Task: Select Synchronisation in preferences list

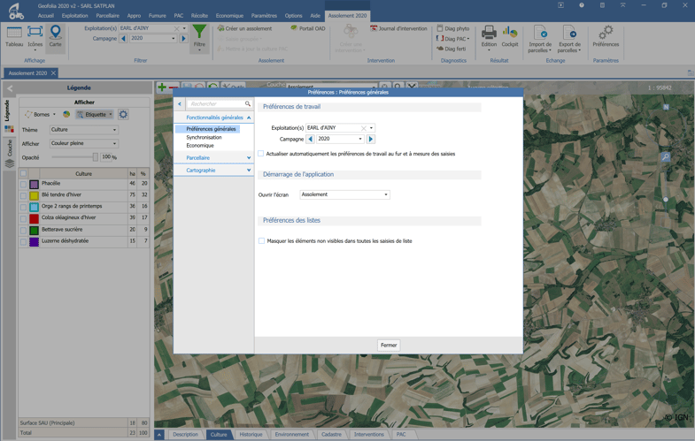Action: pyautogui.click(x=204, y=138)
